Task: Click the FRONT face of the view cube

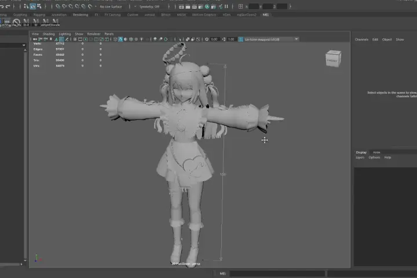Action: (332, 61)
